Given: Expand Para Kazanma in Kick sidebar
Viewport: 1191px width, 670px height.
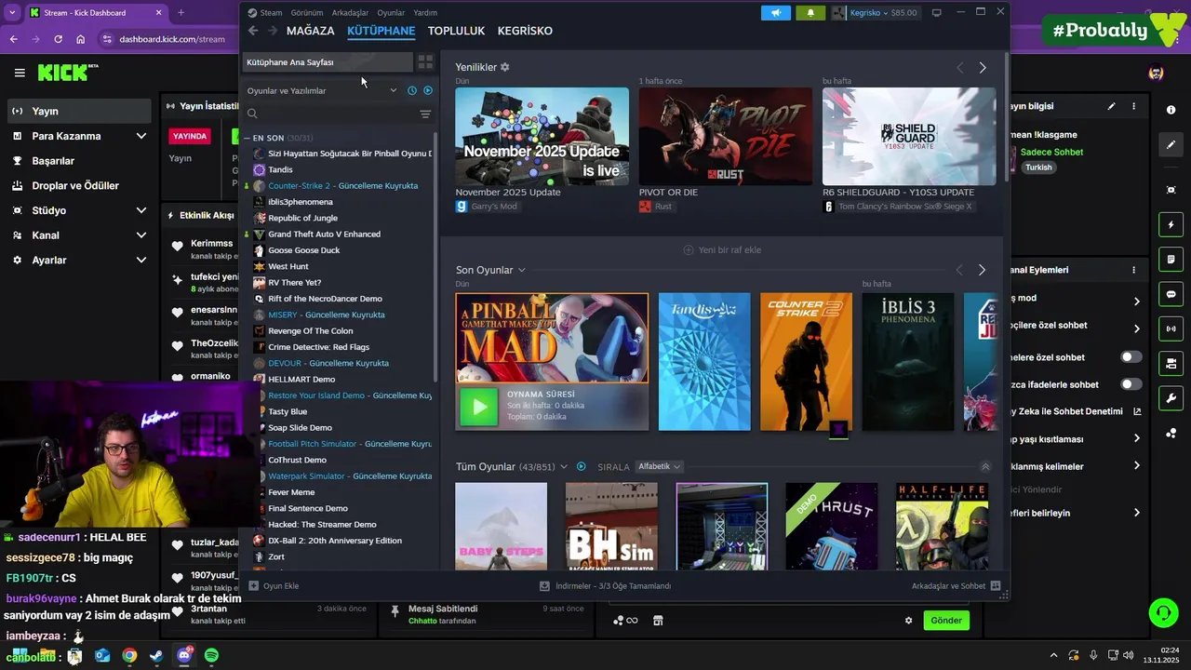Looking at the screenshot, I should (141, 136).
